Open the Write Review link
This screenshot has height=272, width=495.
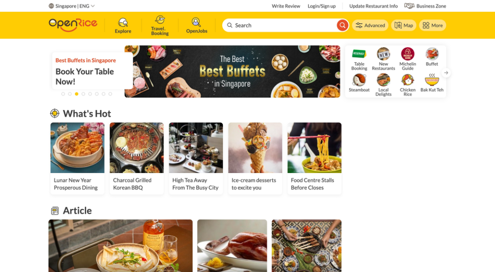point(286,6)
